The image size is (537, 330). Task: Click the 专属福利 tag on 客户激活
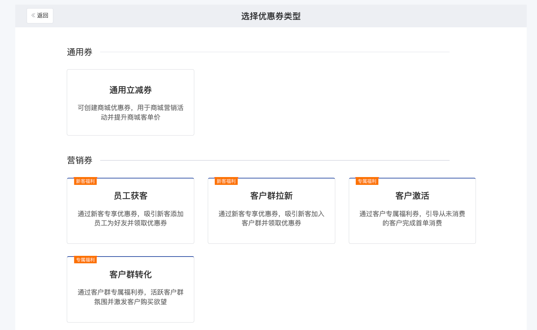point(367,181)
